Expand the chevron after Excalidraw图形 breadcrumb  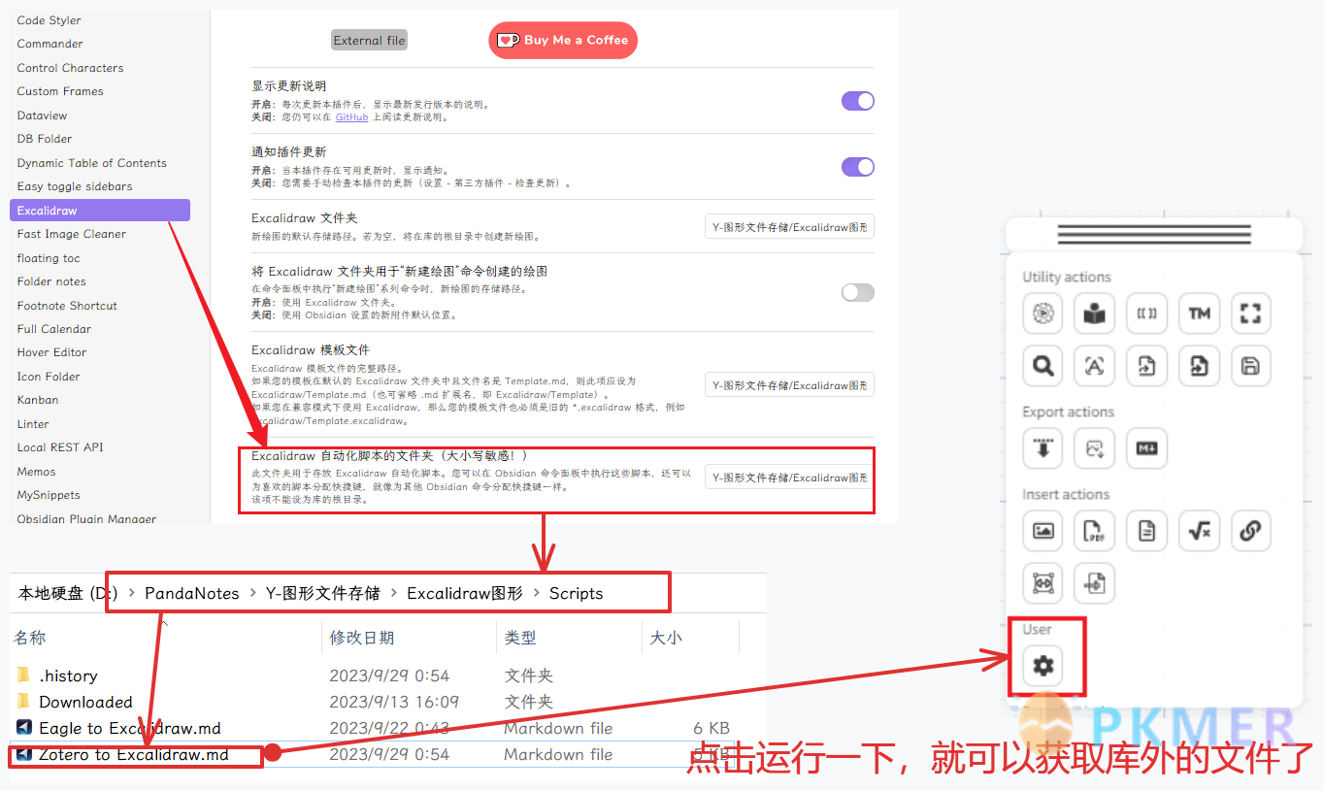tap(537, 593)
